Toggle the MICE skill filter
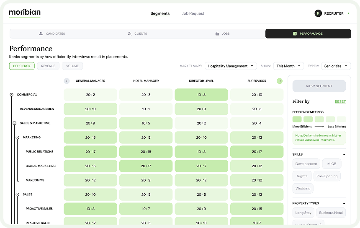Image resolution: width=360 pixels, height=228 pixels. 332,164
